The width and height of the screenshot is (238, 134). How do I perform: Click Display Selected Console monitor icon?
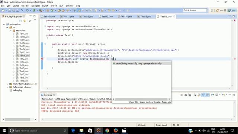click(x=216, y=95)
